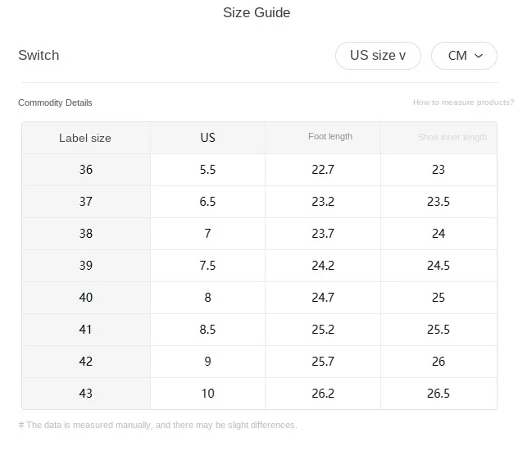This screenshot has width=518, height=451.
Task: Click the Shoe inner length header
Action: click(x=452, y=138)
